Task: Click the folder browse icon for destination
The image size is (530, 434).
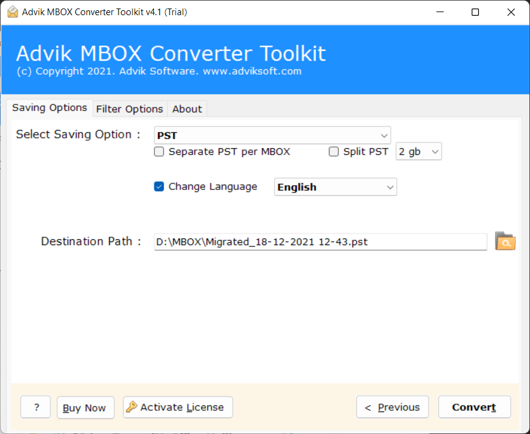Action: click(x=505, y=241)
